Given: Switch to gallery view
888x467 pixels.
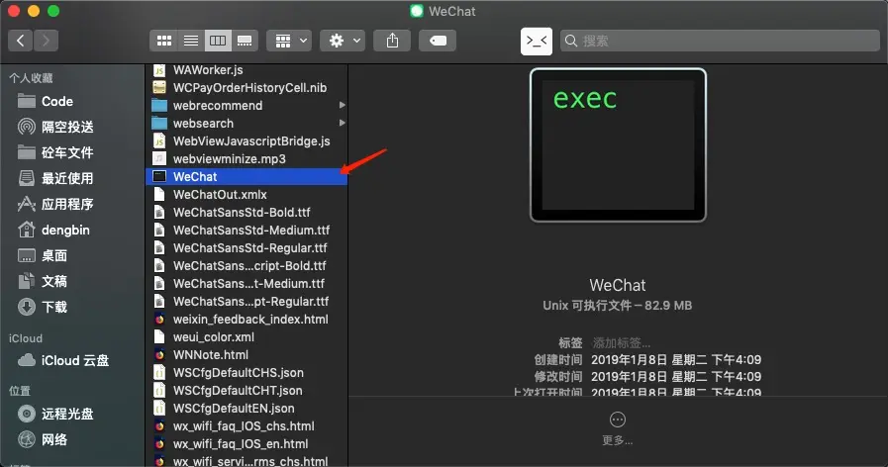Looking at the screenshot, I should 245,41.
